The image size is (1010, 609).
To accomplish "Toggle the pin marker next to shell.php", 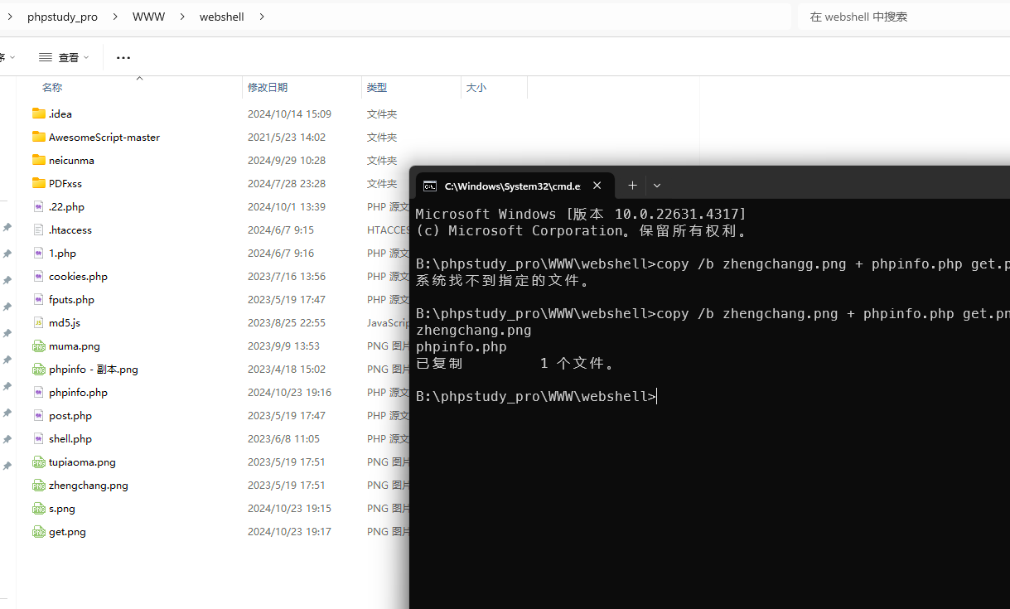I will [7, 438].
